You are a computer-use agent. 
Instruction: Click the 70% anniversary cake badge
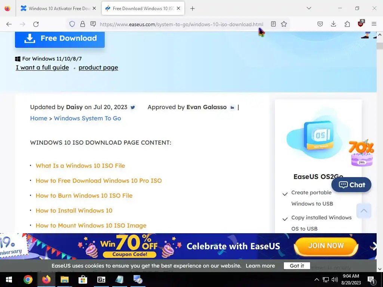[362, 153]
